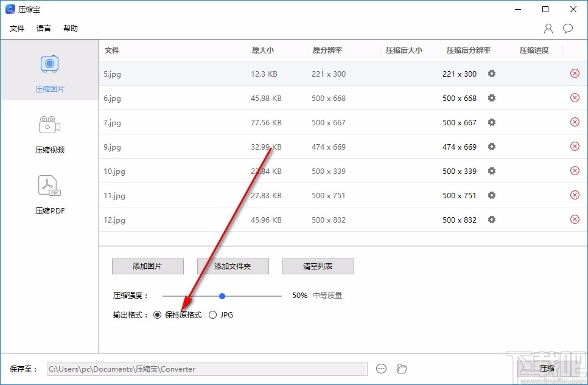Image resolution: width=588 pixels, height=385 pixels.
Task: Open the 文件 menu
Action: (x=17, y=28)
